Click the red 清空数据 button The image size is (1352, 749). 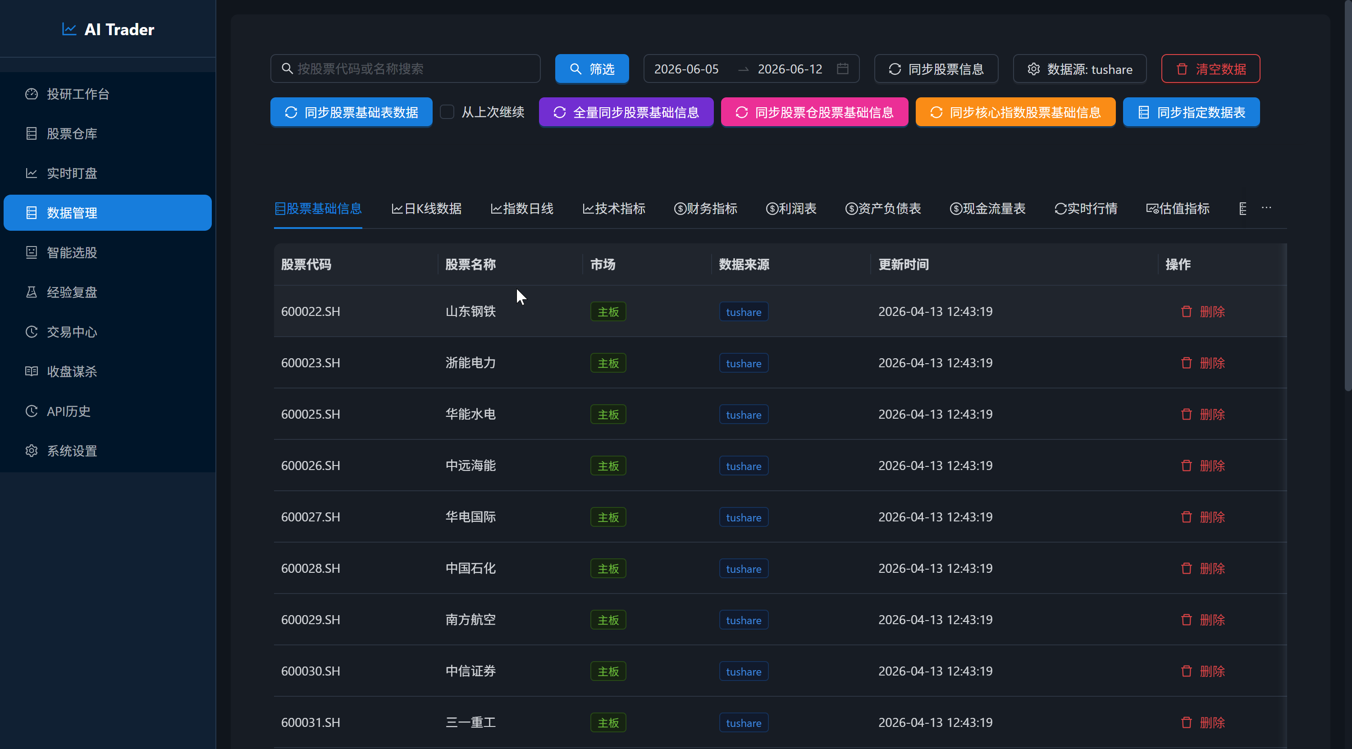point(1210,69)
